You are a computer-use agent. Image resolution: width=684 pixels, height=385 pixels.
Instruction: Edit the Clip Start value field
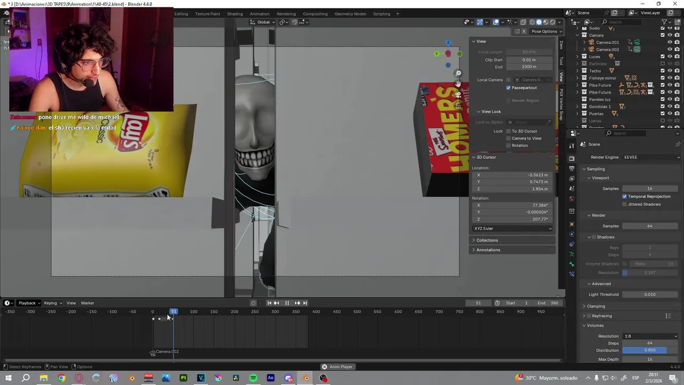click(x=529, y=60)
